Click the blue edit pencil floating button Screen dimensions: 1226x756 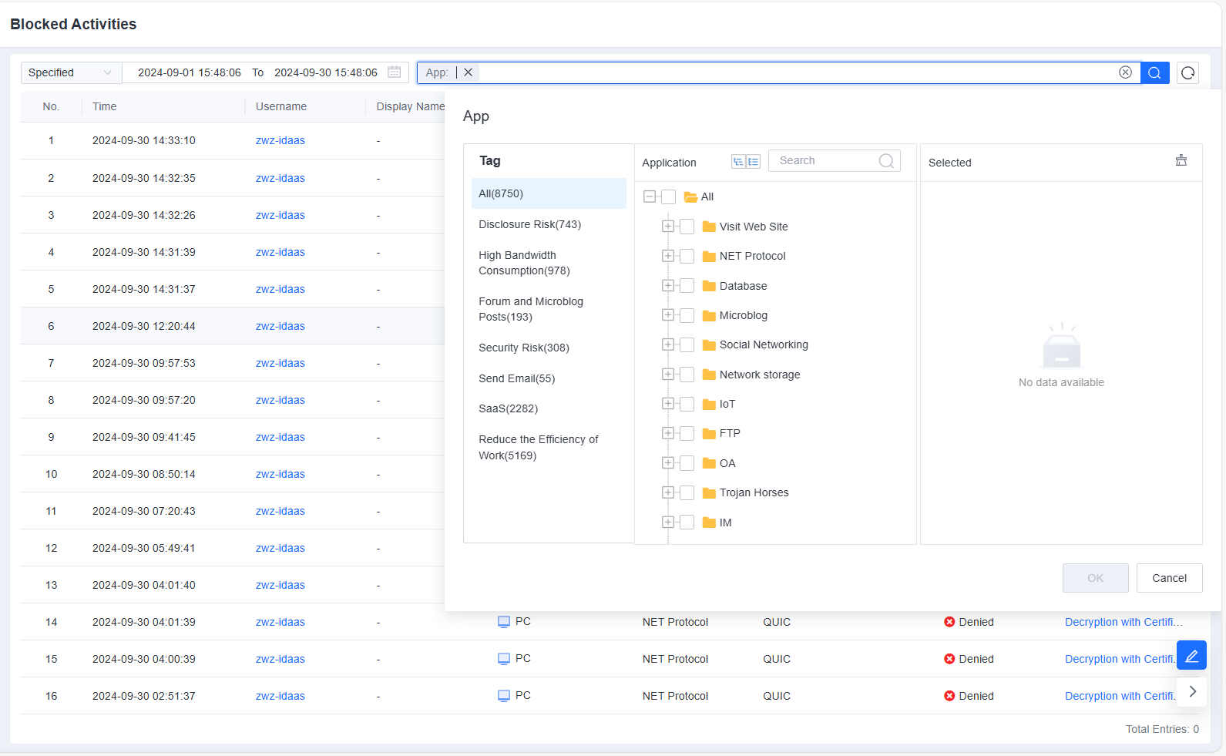(x=1191, y=655)
